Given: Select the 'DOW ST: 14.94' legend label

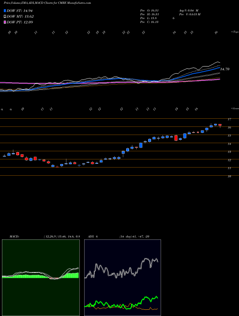Looking at the screenshot, I should (20, 11).
